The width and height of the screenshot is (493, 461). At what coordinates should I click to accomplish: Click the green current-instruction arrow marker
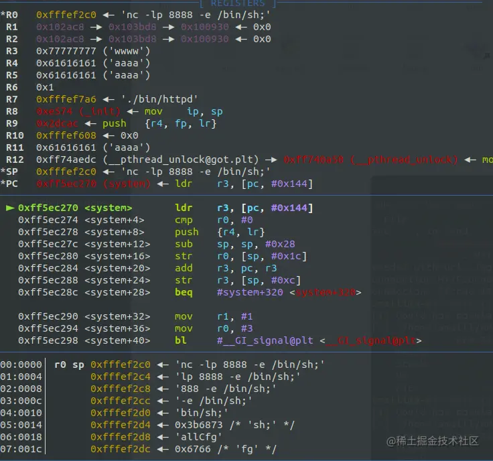(x=10, y=208)
